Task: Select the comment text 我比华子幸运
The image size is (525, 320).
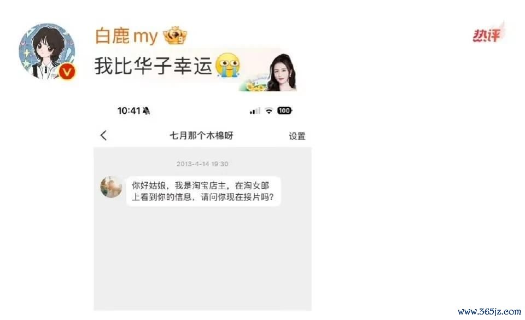Action: [153, 65]
